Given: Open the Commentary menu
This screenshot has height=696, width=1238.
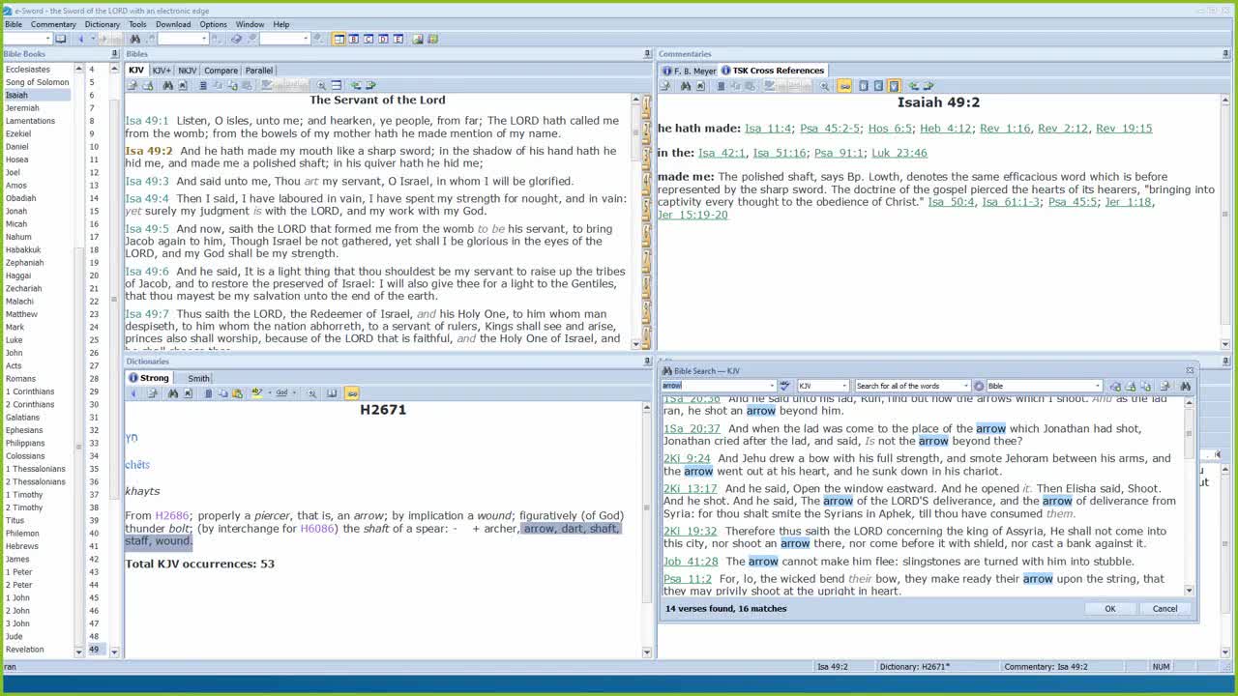Looking at the screenshot, I should (x=53, y=24).
